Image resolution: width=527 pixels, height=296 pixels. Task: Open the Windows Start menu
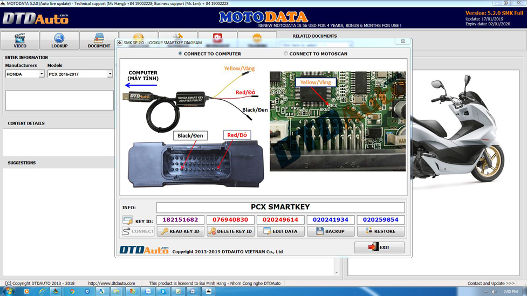(9, 291)
